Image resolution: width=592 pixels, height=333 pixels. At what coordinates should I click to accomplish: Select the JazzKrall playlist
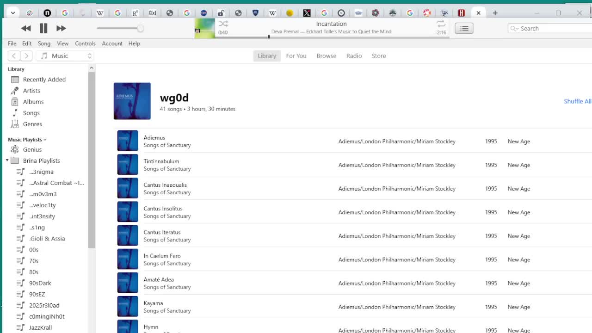[x=40, y=327]
